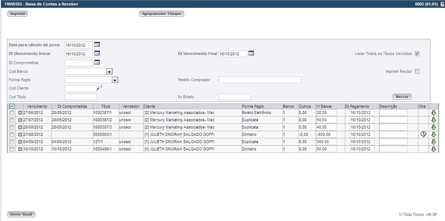Click magnifier to search Cod Cliente
445x221 pixels.
pos(99,88)
